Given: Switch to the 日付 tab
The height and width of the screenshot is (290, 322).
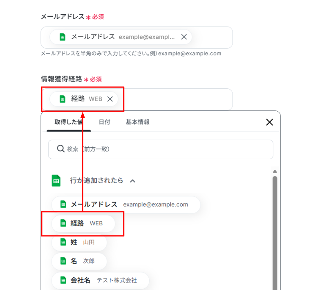Looking at the screenshot, I should pos(104,122).
